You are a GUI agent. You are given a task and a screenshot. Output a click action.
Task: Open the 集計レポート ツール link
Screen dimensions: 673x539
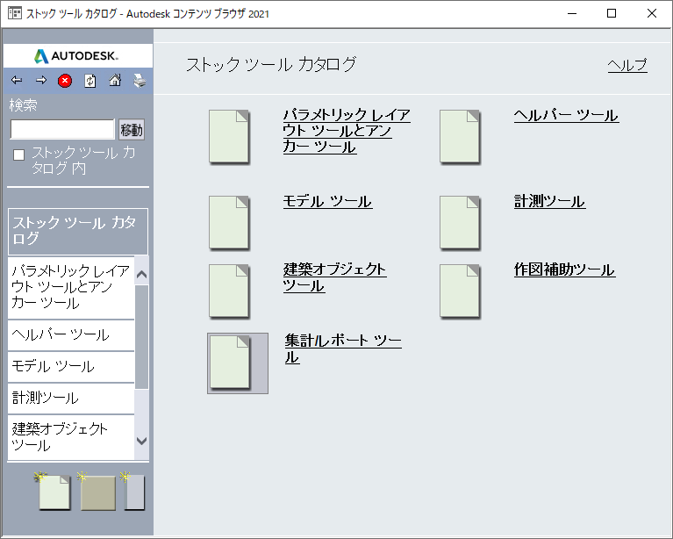pos(343,349)
